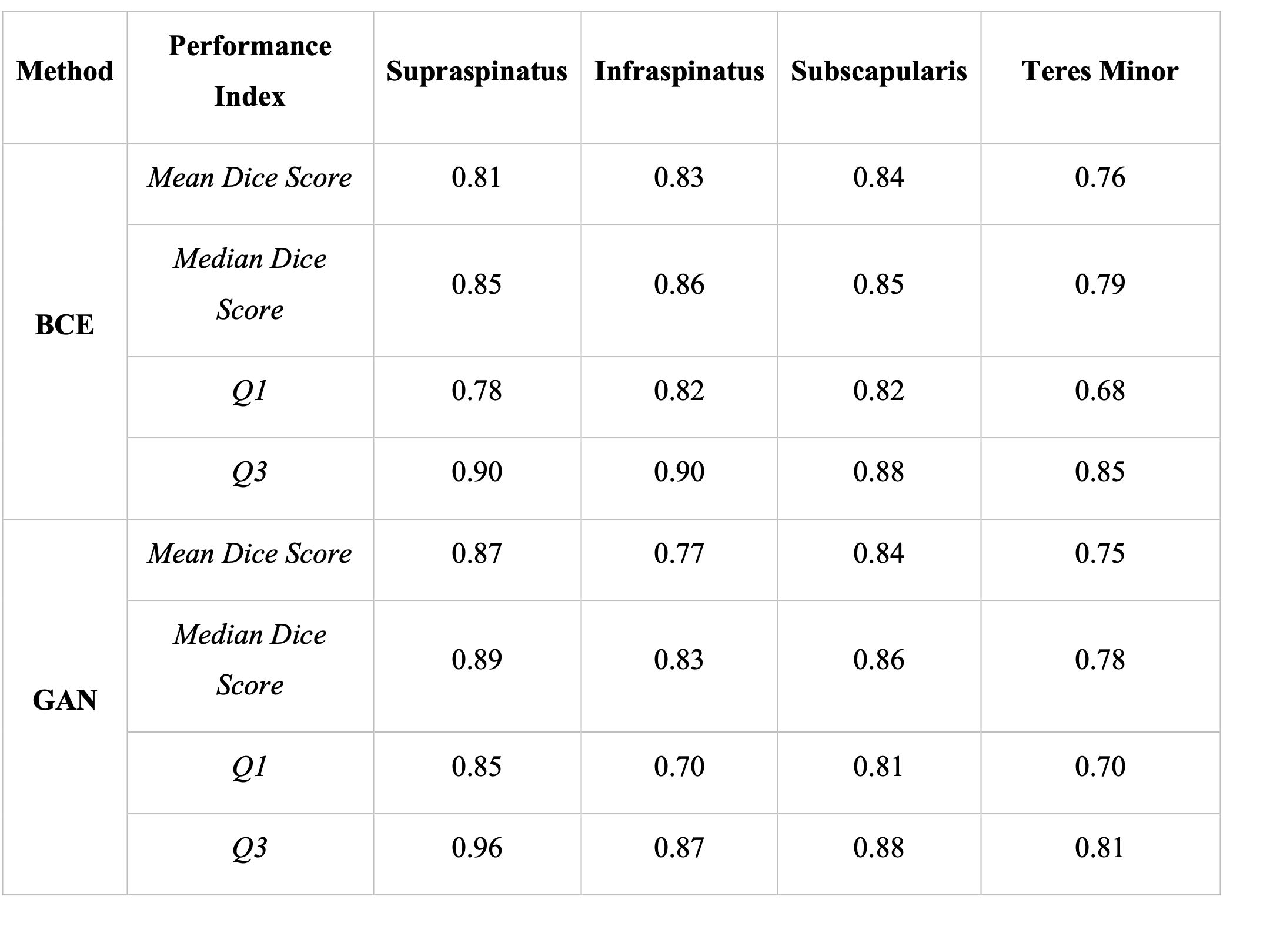1280x947 pixels.
Task: Select the Infraspinatus column header
Action: (679, 71)
